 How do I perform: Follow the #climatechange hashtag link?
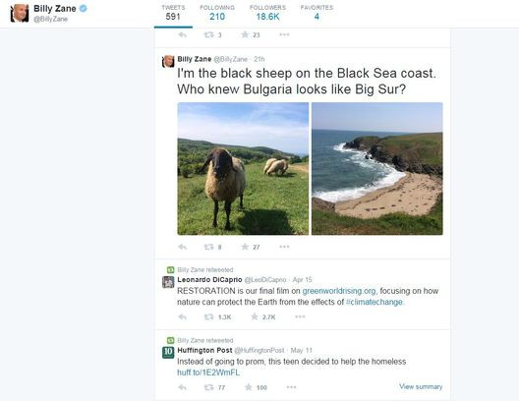[x=375, y=302]
